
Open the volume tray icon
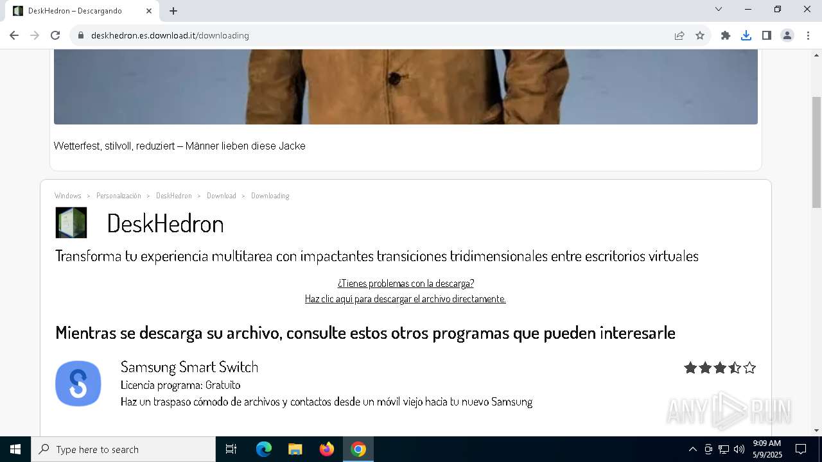739,449
